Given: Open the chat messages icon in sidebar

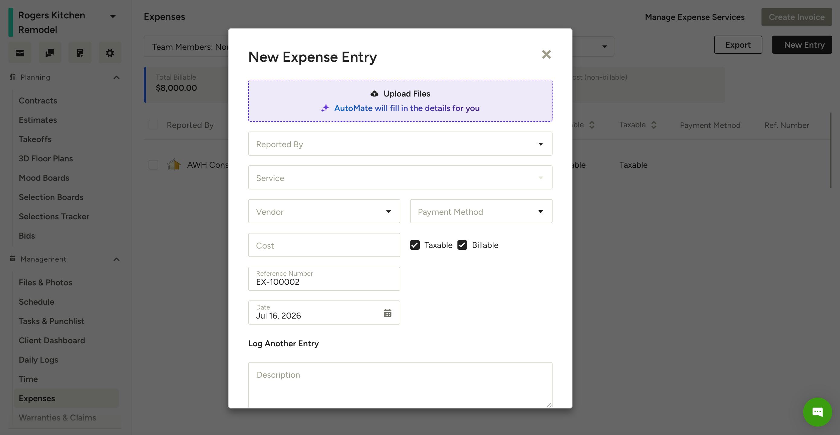Looking at the screenshot, I should pyautogui.click(x=50, y=53).
